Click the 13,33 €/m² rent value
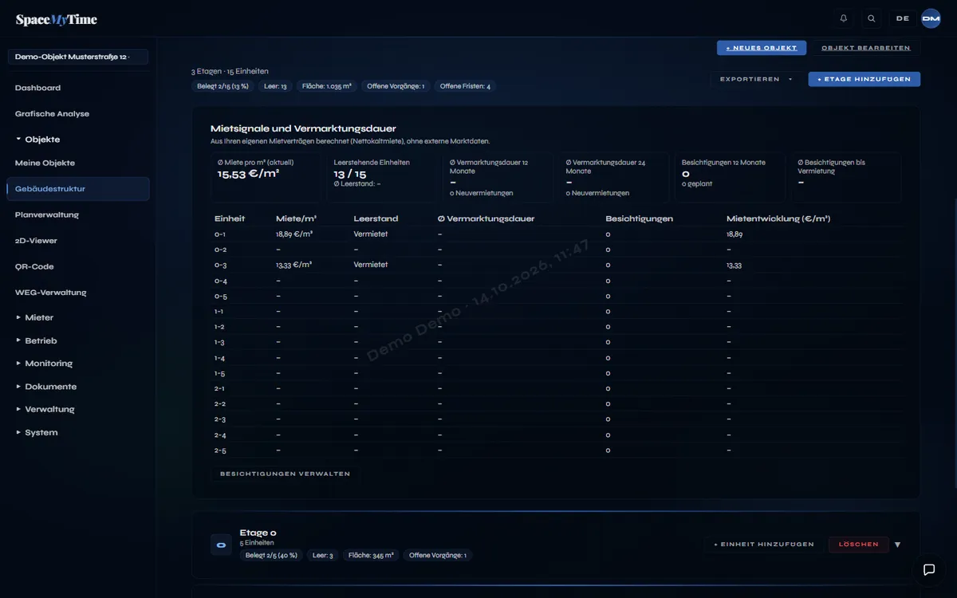Screen dimensions: 957x598 (293, 265)
